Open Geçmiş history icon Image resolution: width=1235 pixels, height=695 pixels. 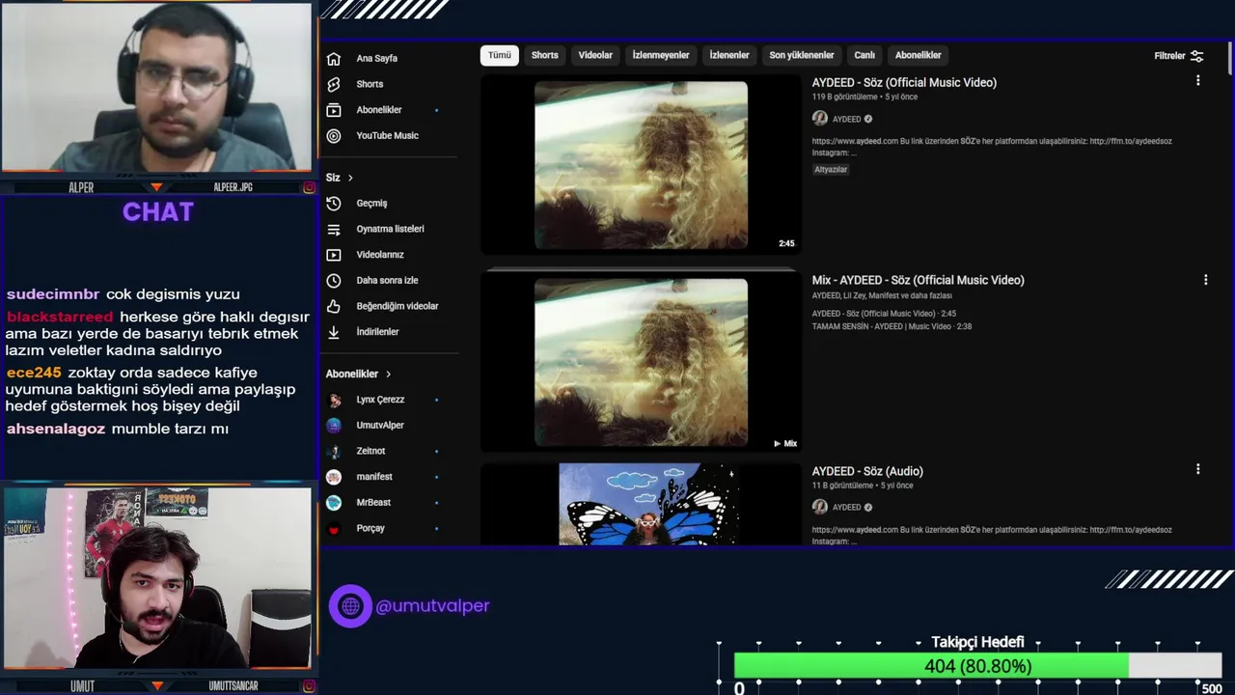334,204
